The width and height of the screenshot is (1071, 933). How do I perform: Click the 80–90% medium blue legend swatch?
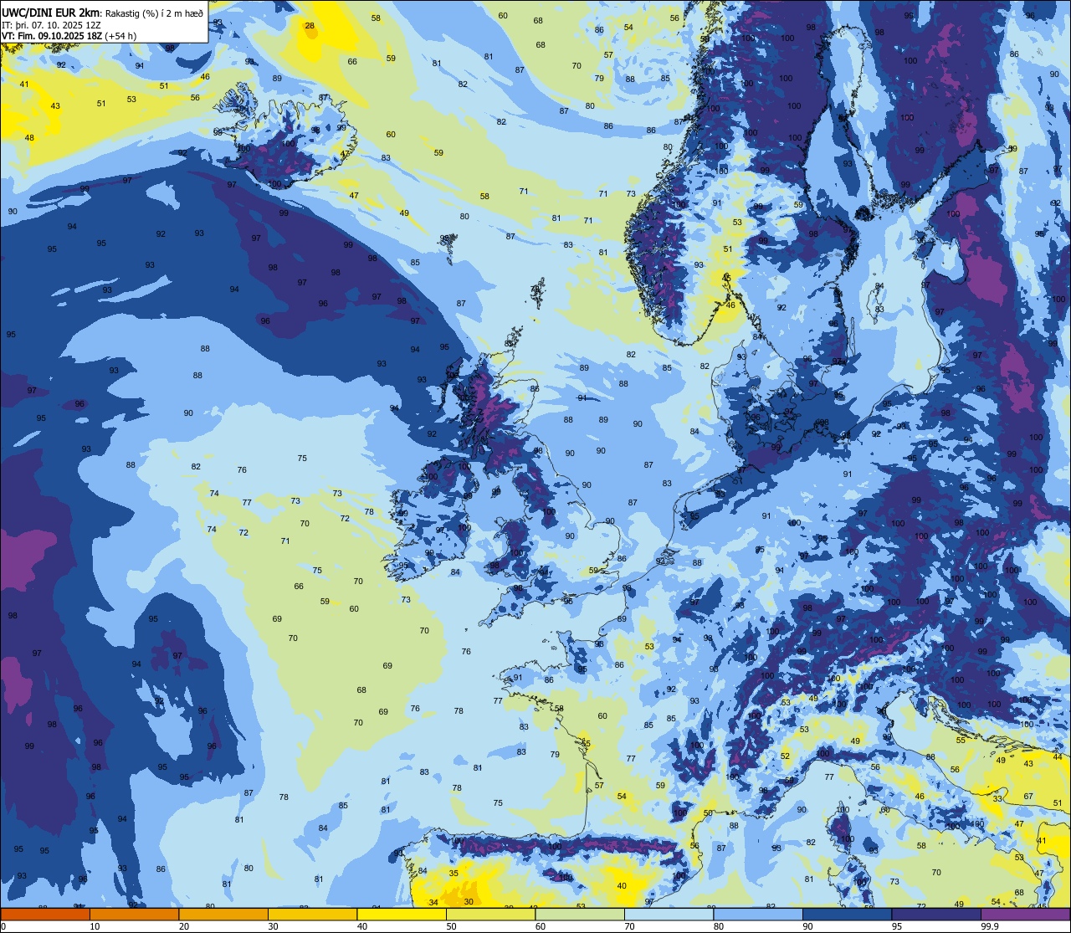(758, 914)
